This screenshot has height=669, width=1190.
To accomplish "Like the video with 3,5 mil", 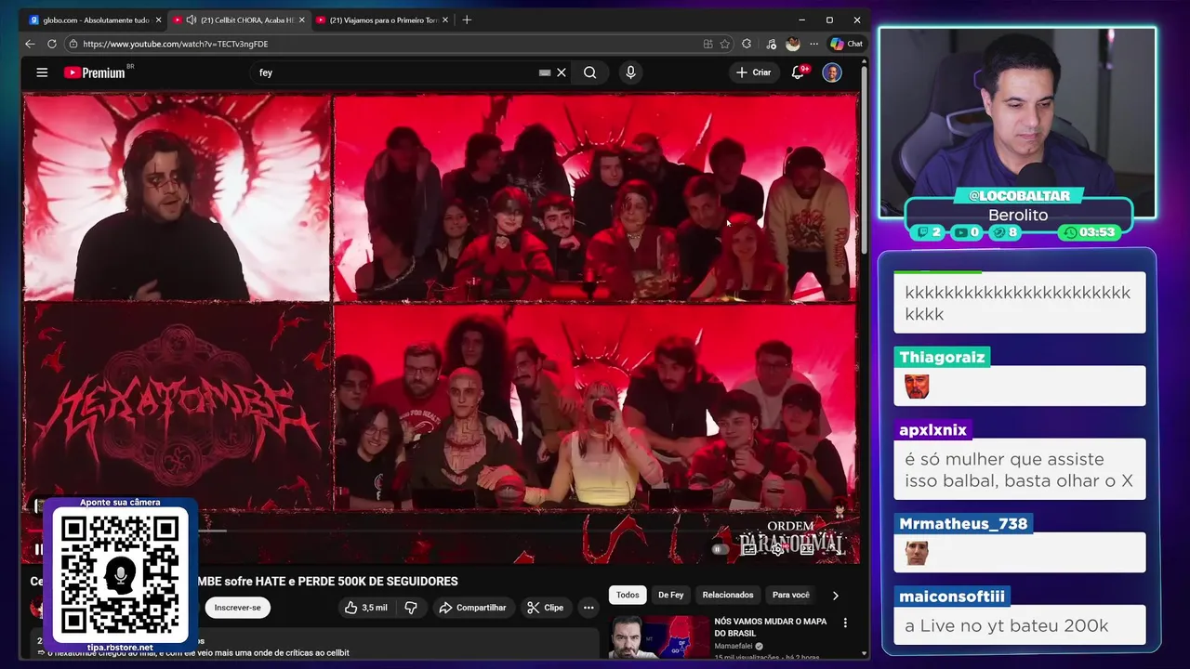I will (366, 608).
